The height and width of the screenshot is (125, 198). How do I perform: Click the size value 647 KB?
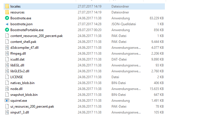point(159,95)
